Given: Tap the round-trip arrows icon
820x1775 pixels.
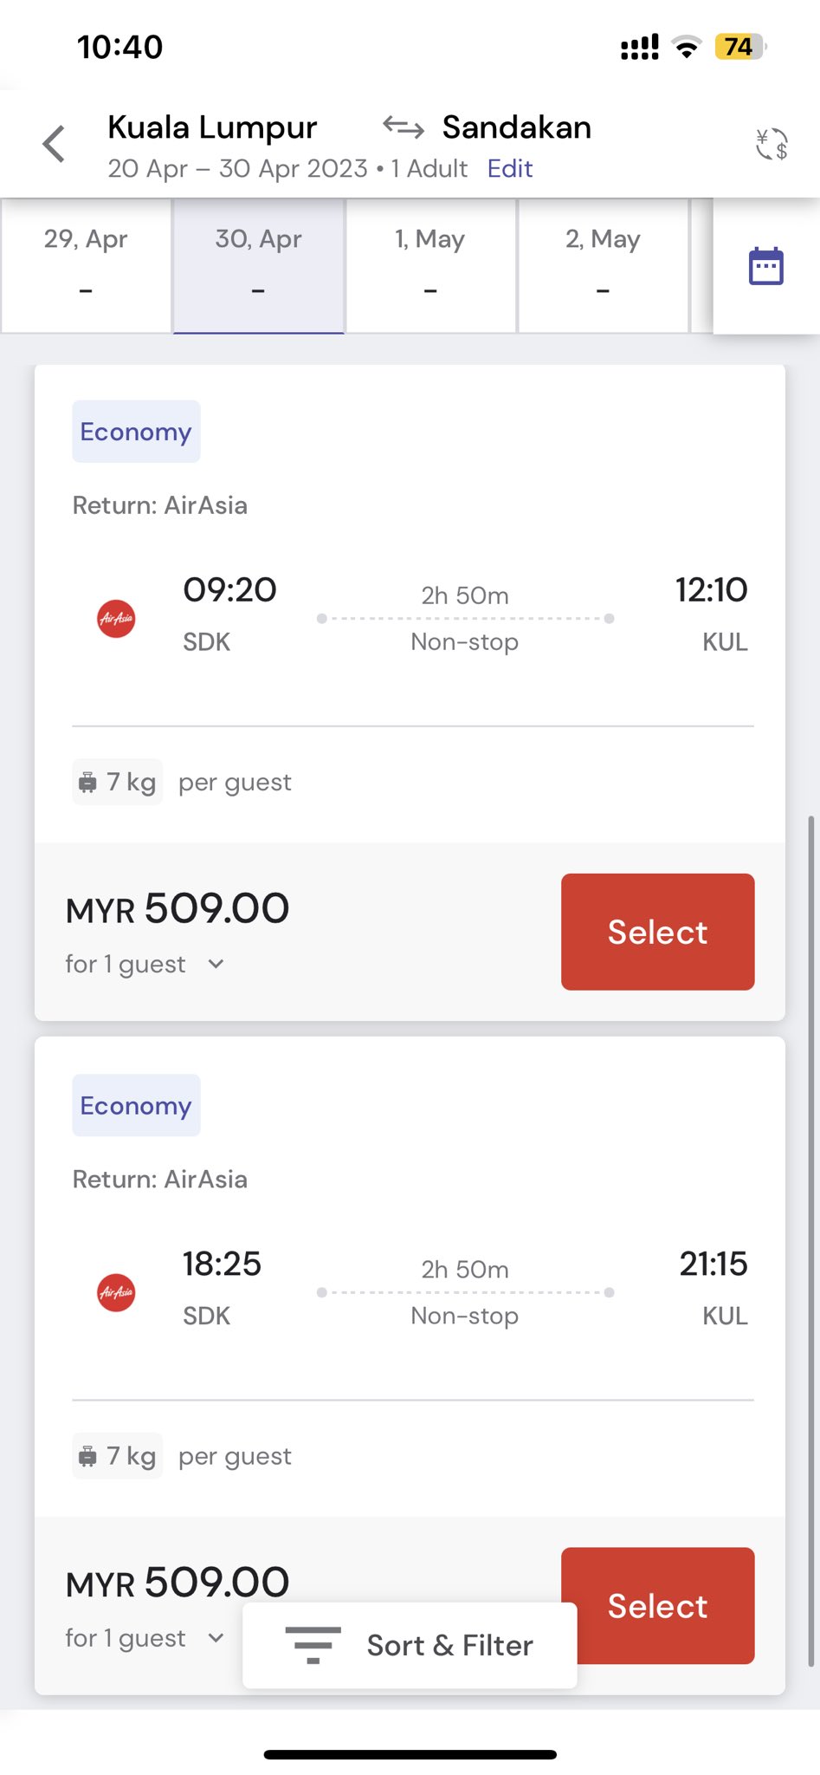Looking at the screenshot, I should (404, 127).
